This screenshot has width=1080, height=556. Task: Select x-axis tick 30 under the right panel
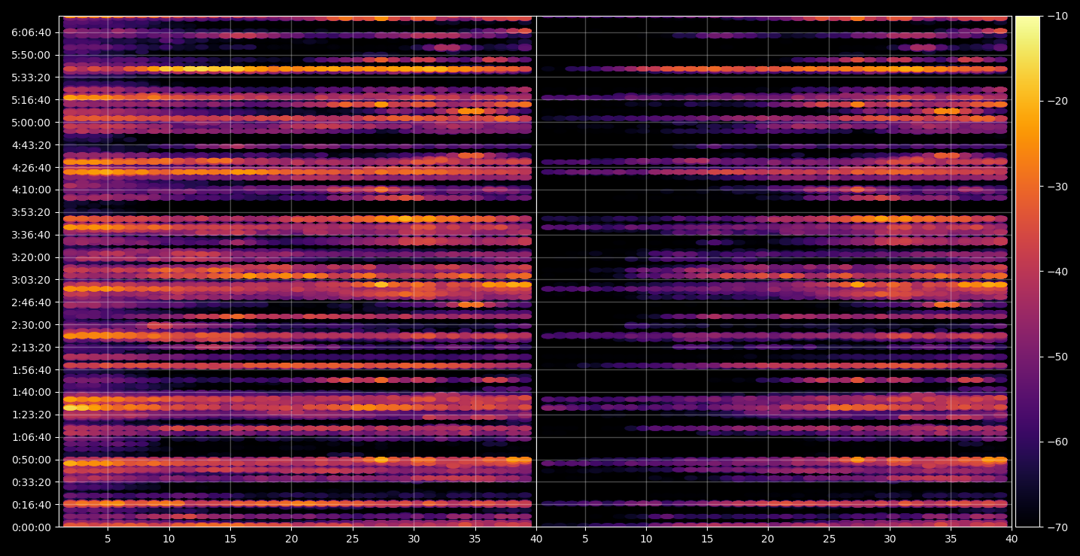click(890, 539)
